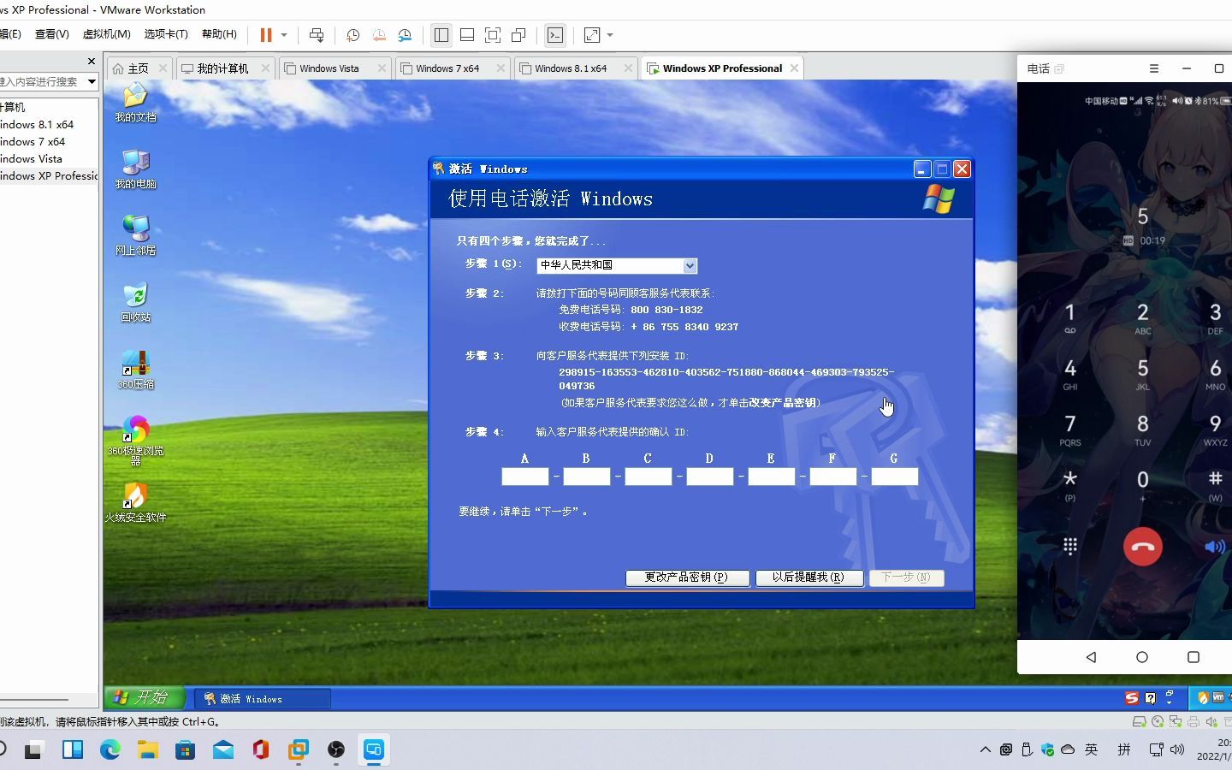Toggle the thumbnail bar view icon
The height and width of the screenshot is (770, 1232).
467,35
